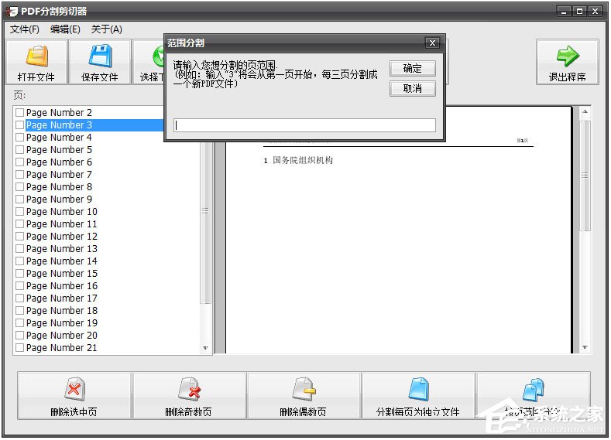This screenshot has height=440, width=611.
Task: Exit program via the green arrow icon
Action: pyautogui.click(x=567, y=62)
